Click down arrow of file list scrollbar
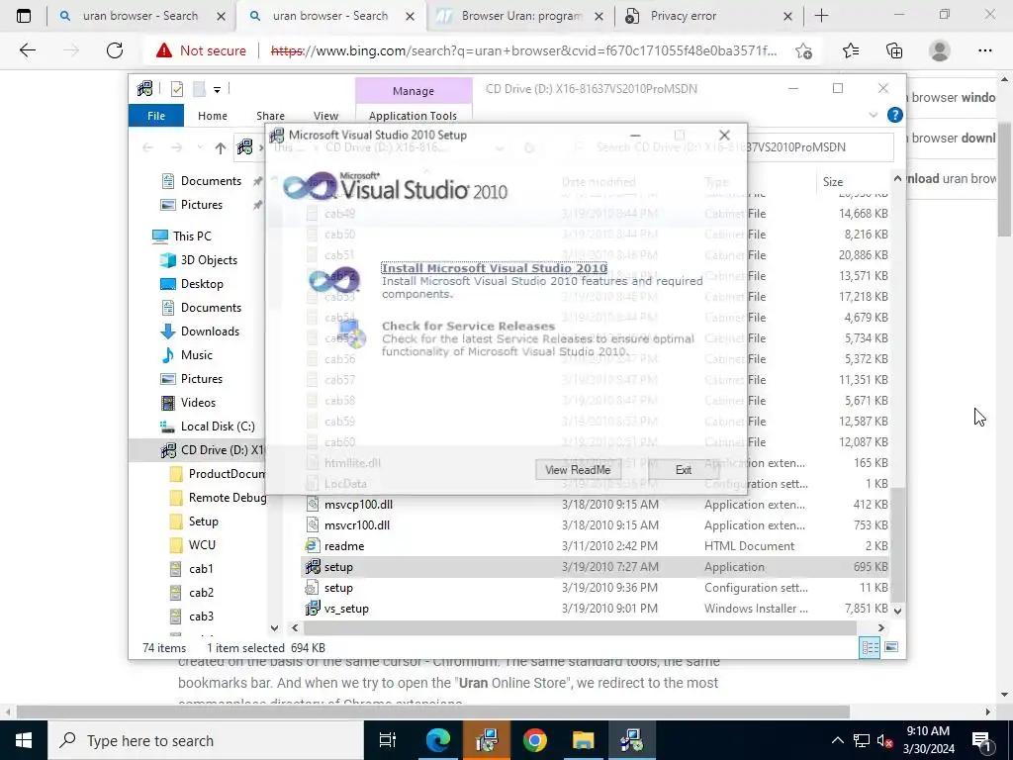The width and height of the screenshot is (1013, 760). (897, 610)
